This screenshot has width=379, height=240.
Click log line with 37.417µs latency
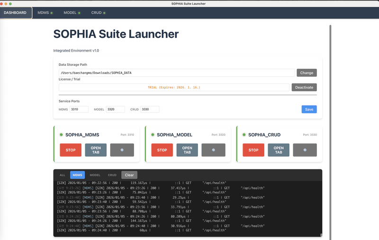pos(161,188)
